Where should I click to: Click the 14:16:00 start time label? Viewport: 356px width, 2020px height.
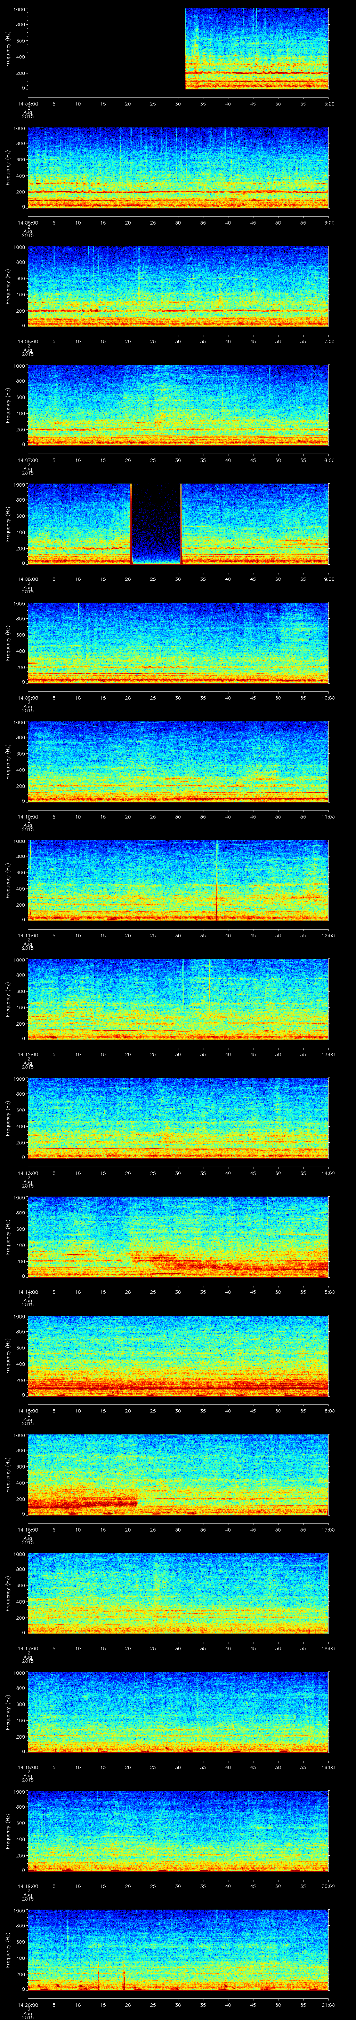pos(27,1529)
